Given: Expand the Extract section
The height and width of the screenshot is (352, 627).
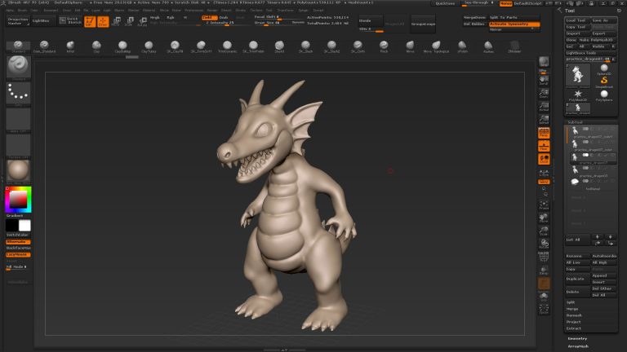Looking at the screenshot, I should click(573, 328).
